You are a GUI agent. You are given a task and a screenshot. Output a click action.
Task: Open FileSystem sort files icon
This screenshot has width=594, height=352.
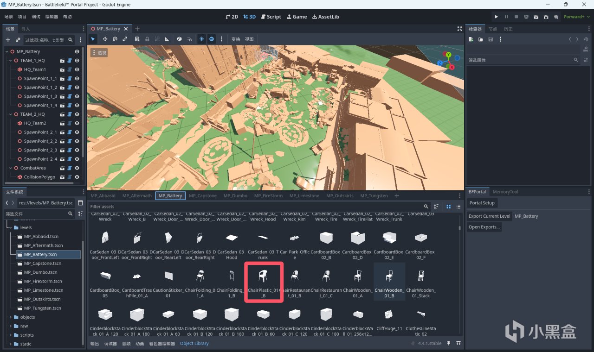tap(80, 214)
